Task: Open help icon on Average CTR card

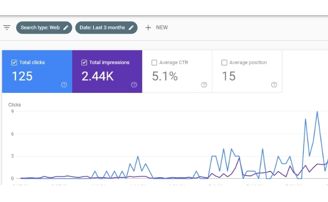Action: (x=204, y=85)
